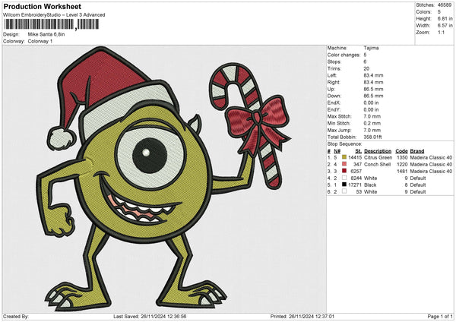Click the stitches count '46589'

coord(445,5)
